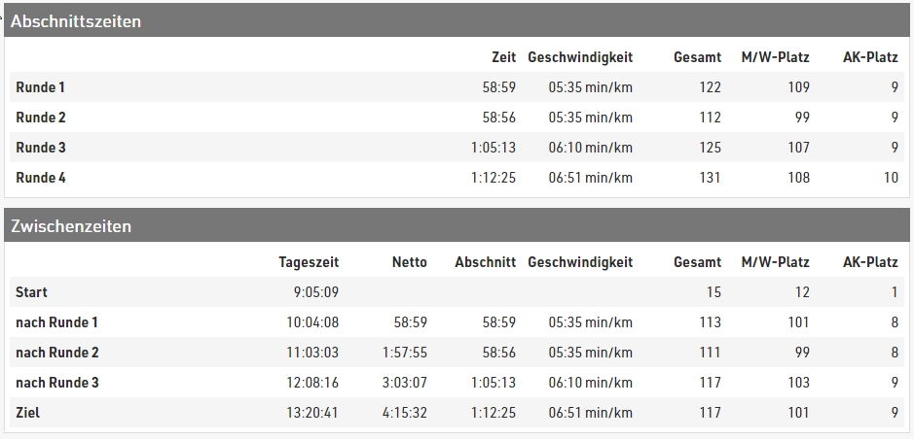Click the AK-Platz header in Zwischenzeiten table

coord(870,262)
